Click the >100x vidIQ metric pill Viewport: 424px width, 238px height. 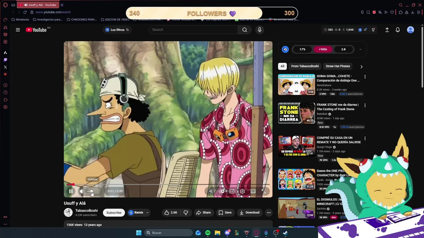click(x=323, y=49)
